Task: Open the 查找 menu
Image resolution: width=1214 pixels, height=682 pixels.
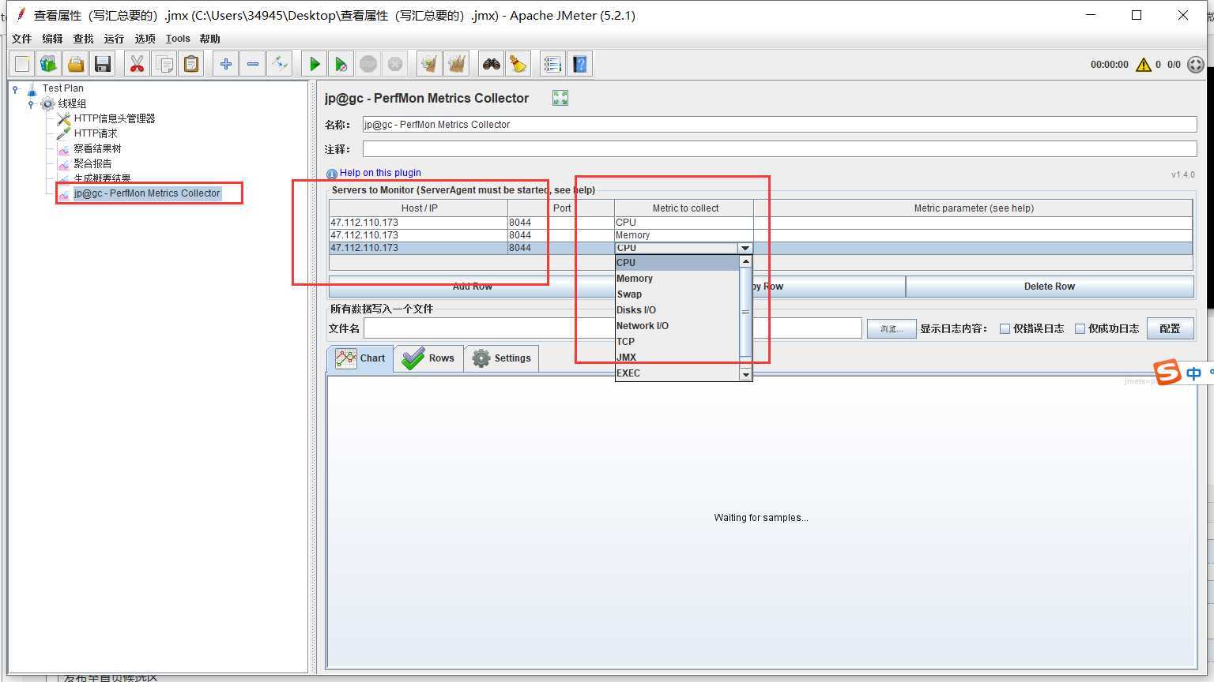Action: [83, 39]
